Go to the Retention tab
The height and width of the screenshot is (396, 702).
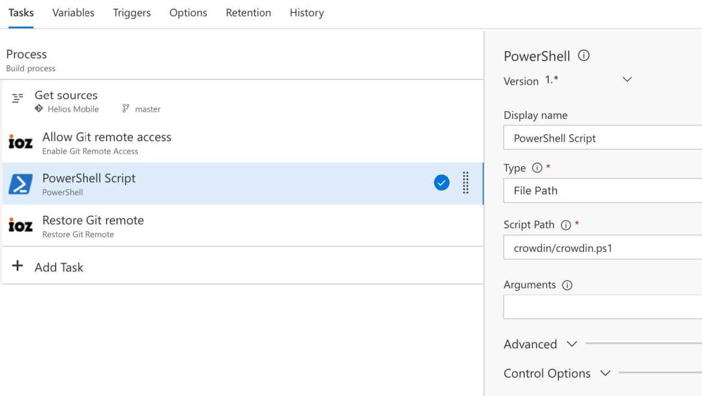pyautogui.click(x=248, y=12)
